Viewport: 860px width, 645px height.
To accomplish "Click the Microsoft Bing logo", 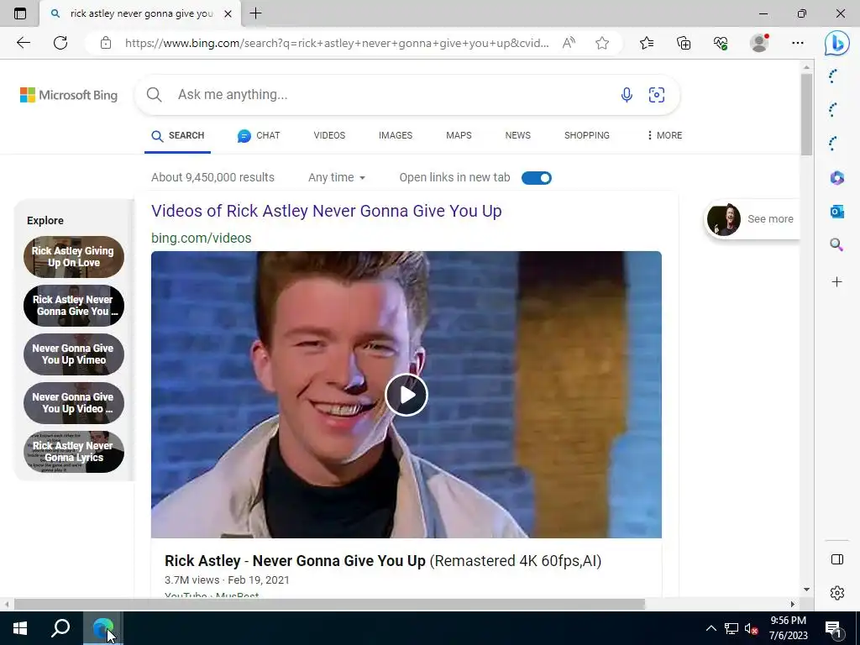I will (69, 95).
